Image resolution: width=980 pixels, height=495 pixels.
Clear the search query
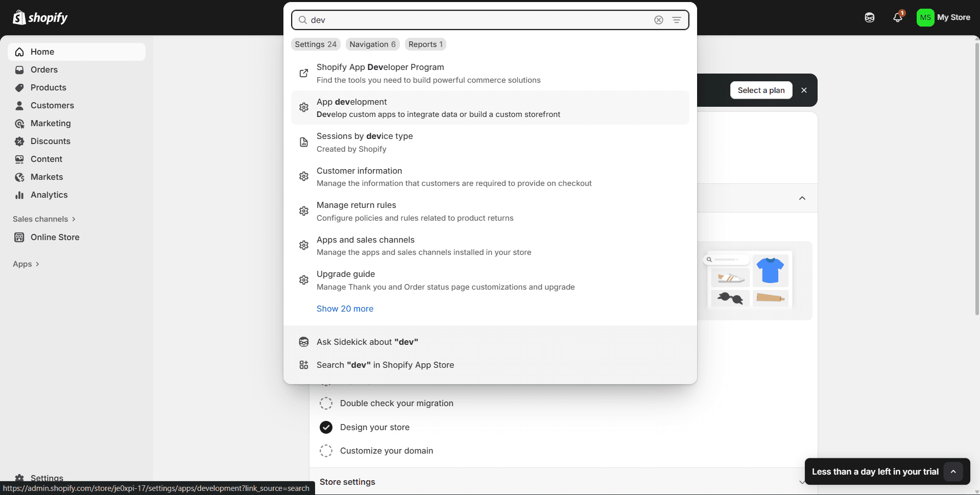pyautogui.click(x=659, y=20)
